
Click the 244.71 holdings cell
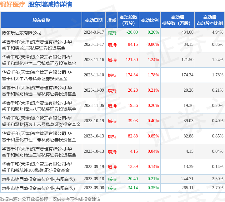click(187, 179)
